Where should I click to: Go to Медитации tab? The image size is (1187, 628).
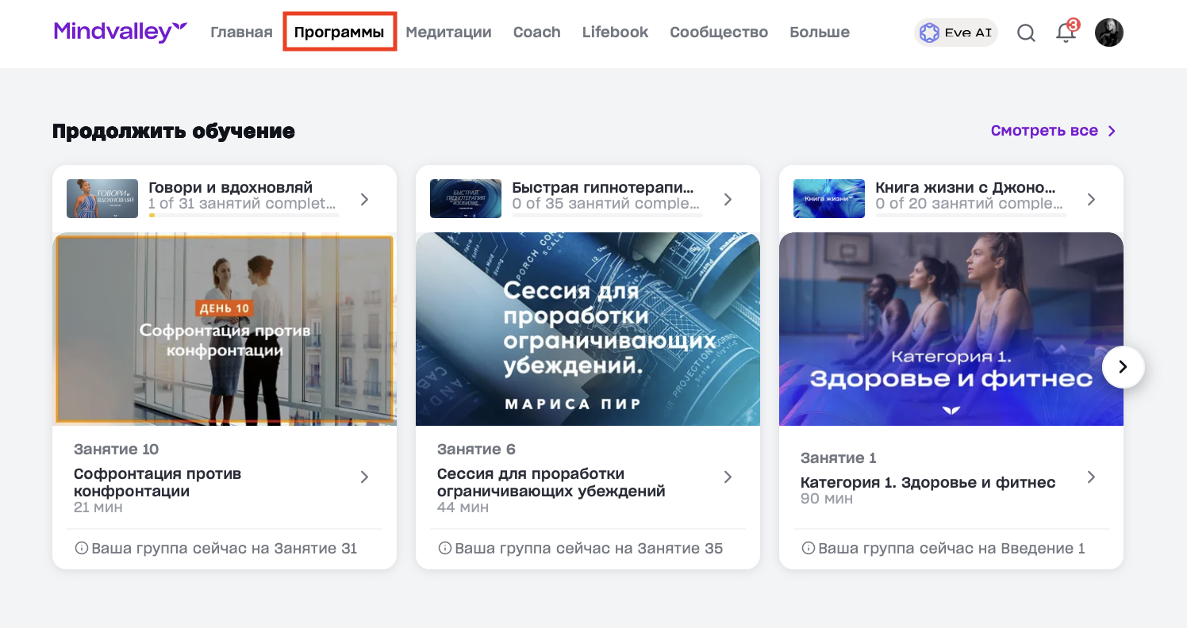click(448, 33)
